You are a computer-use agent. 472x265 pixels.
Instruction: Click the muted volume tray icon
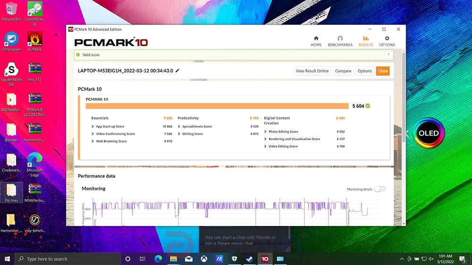pyautogui.click(x=431, y=259)
